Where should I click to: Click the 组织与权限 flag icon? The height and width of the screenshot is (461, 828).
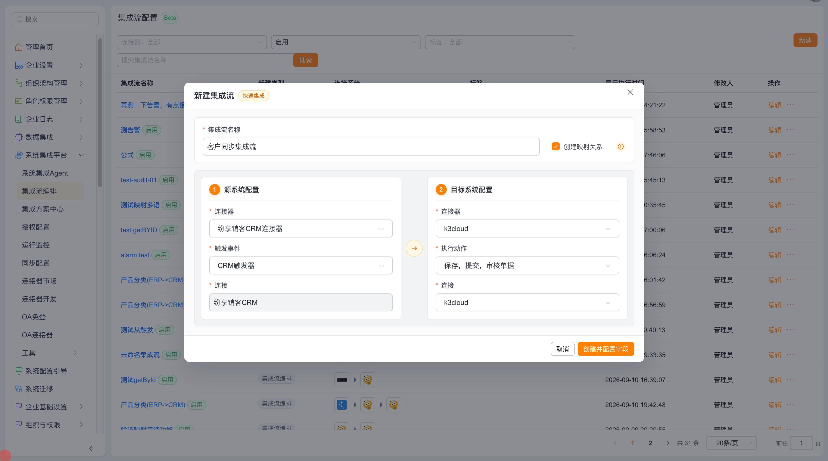(x=19, y=425)
